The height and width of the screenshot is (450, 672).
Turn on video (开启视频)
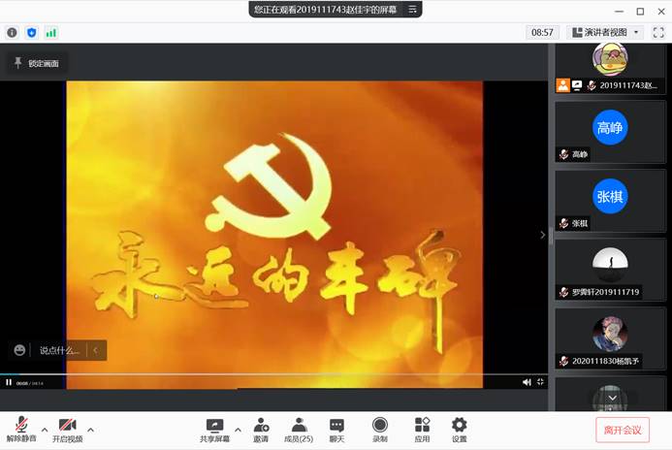(x=67, y=430)
